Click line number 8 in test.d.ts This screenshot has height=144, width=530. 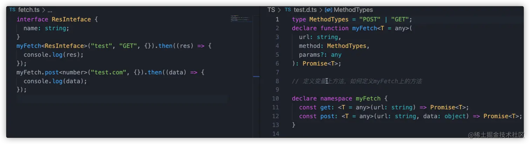277,81
